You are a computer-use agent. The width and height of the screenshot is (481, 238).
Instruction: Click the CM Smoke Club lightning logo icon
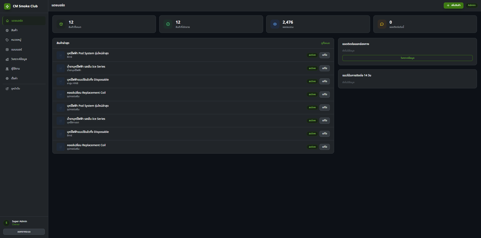7,6
